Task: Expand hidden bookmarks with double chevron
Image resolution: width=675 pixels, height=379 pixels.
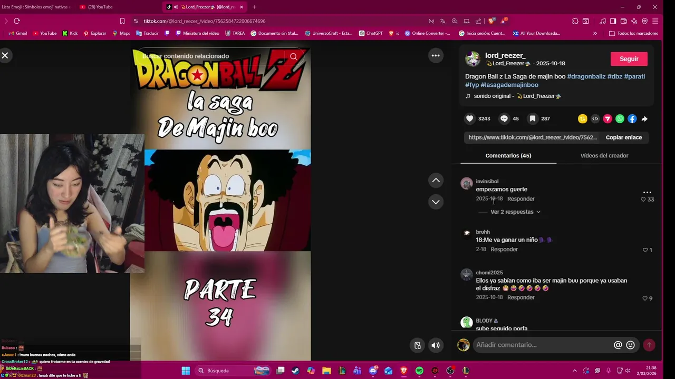Action: (595, 33)
